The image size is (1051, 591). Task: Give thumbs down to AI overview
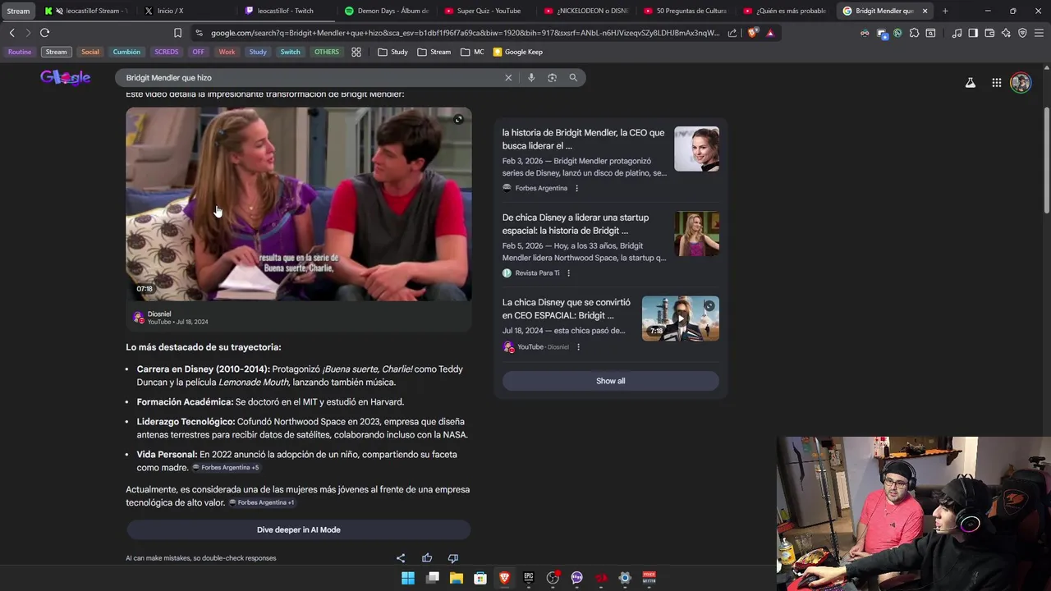click(452, 558)
